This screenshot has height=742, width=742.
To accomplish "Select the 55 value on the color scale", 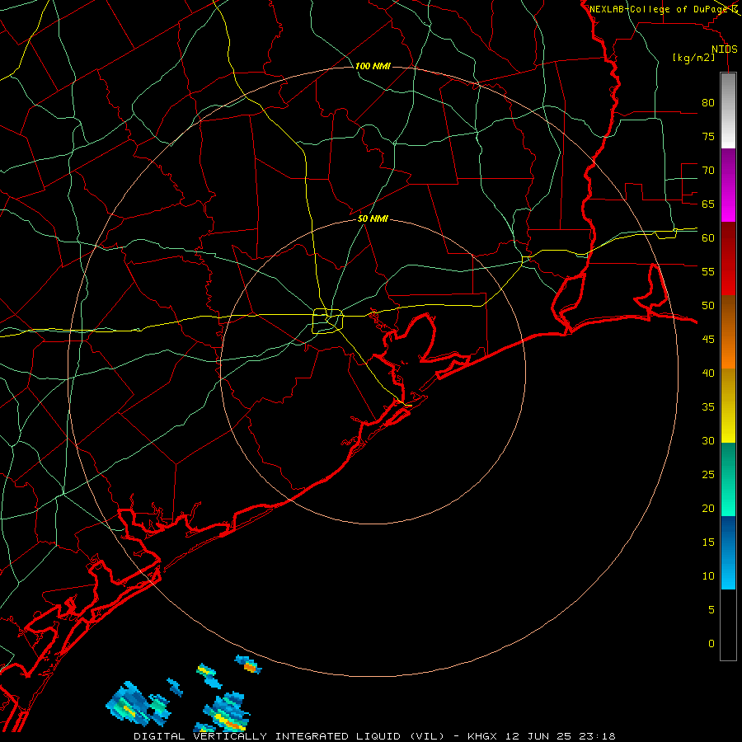I will pyautogui.click(x=708, y=271).
